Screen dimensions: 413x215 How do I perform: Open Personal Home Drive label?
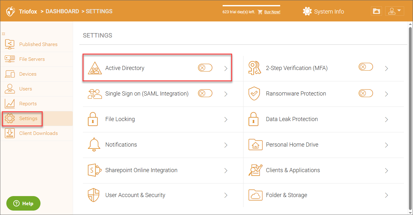click(x=292, y=145)
